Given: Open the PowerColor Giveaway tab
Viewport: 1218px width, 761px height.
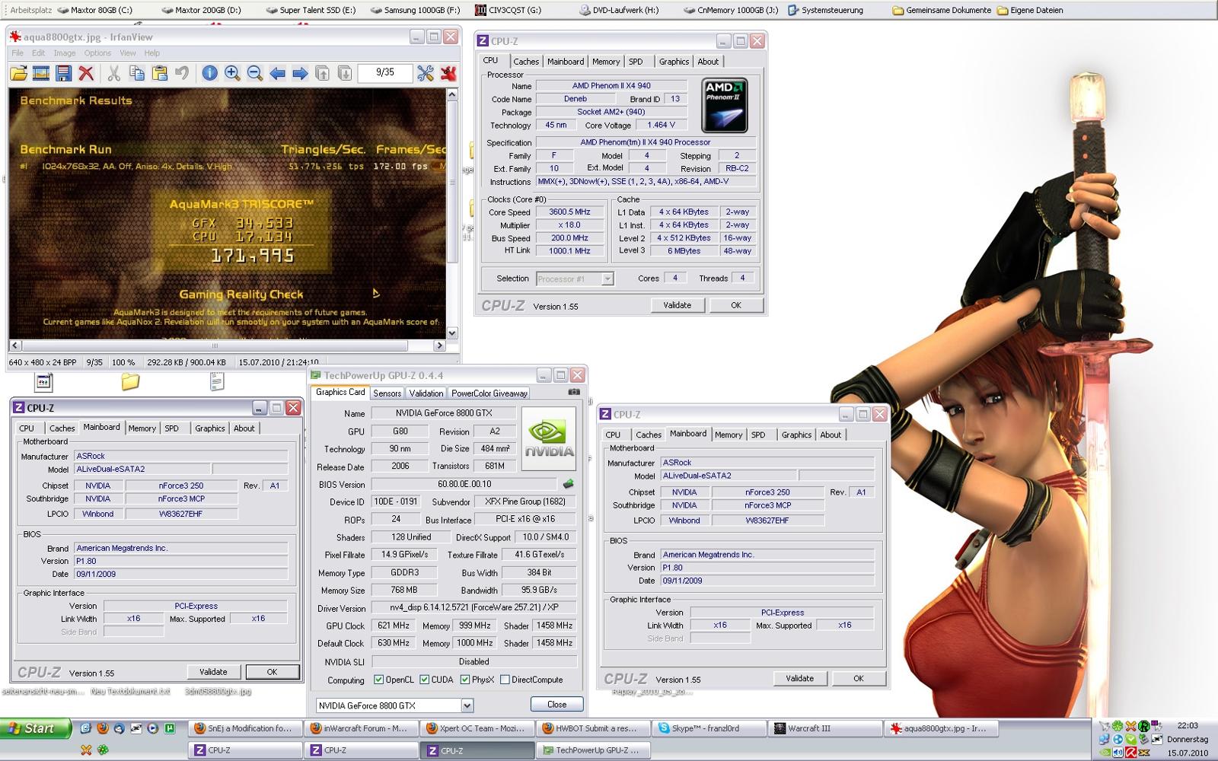Looking at the screenshot, I should point(489,393).
